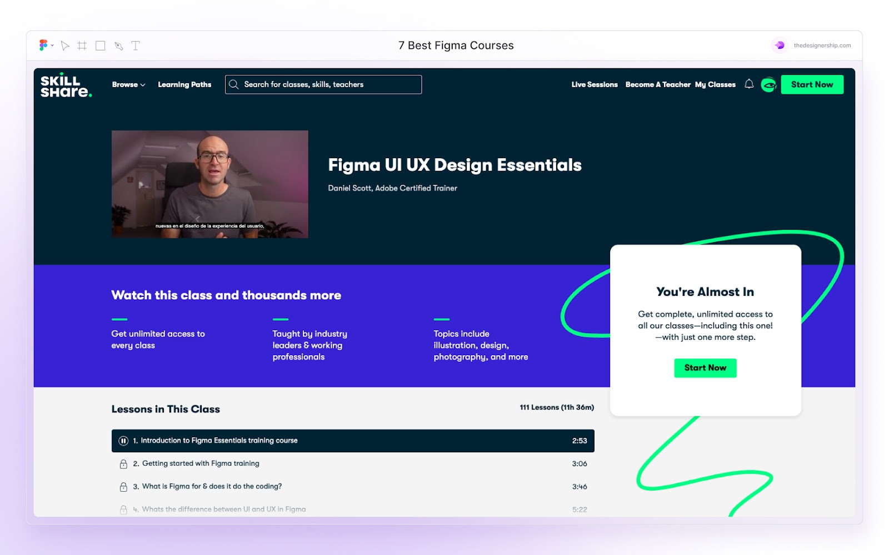This screenshot has width=889, height=555.
Task: Pause the Introduction to Figma Essentials lesson
Action: point(123,440)
